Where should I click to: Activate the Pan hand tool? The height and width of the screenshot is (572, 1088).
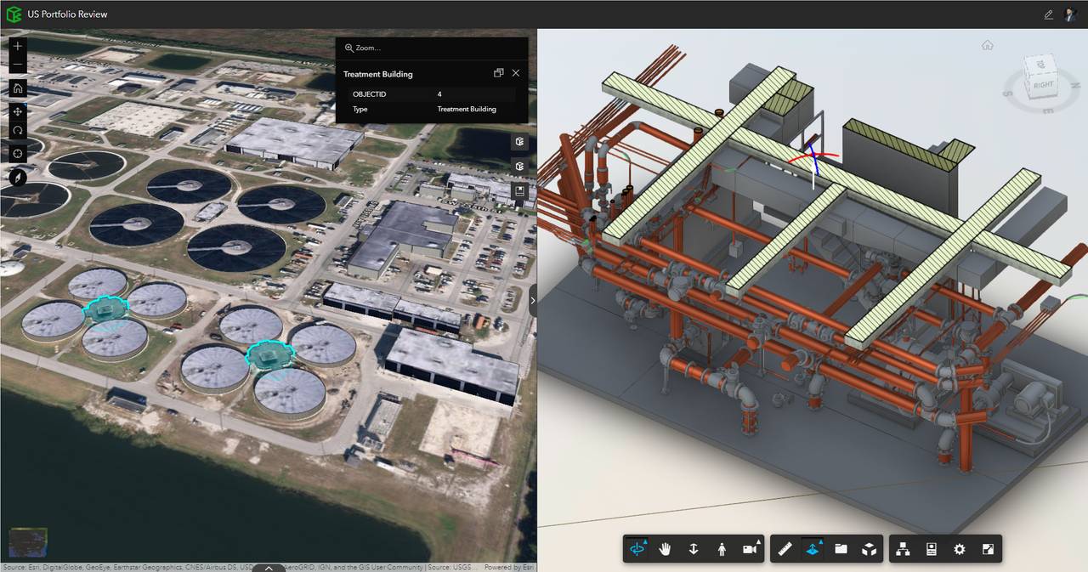click(x=665, y=549)
